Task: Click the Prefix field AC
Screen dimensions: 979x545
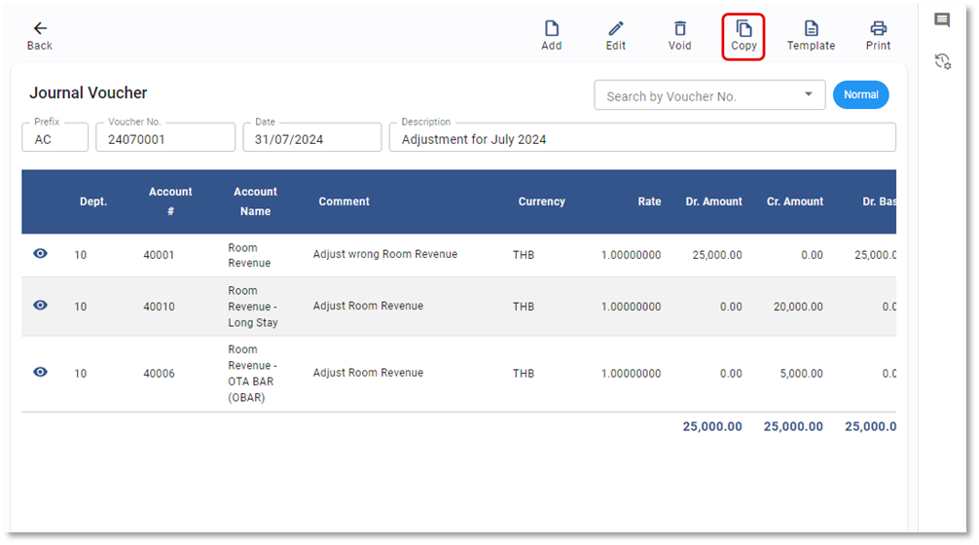Action: (54, 139)
